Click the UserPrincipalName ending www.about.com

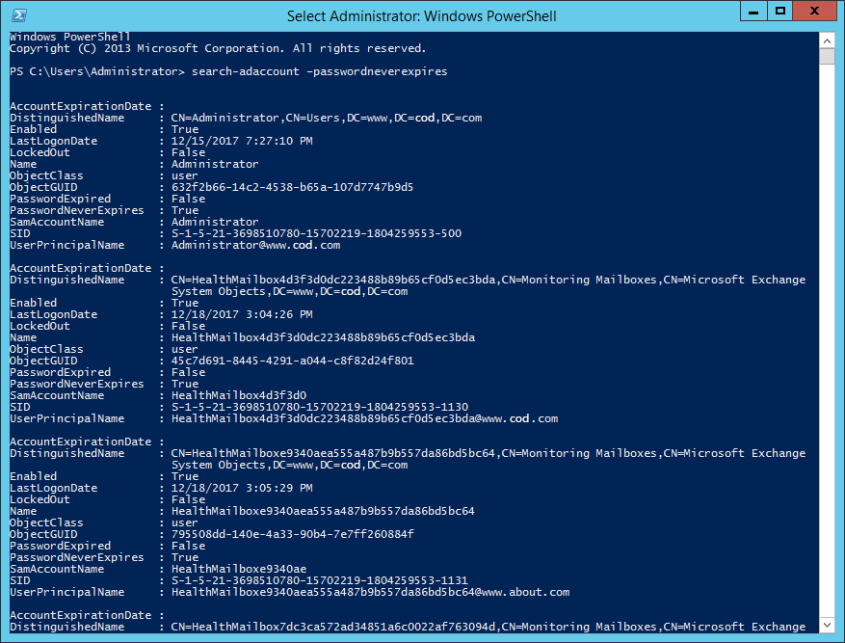[370, 592]
